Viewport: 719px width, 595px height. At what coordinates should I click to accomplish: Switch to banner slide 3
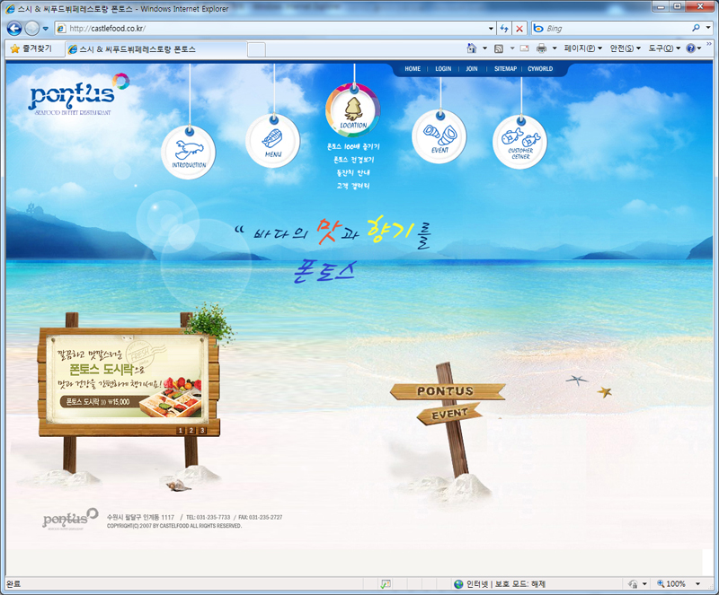click(202, 430)
